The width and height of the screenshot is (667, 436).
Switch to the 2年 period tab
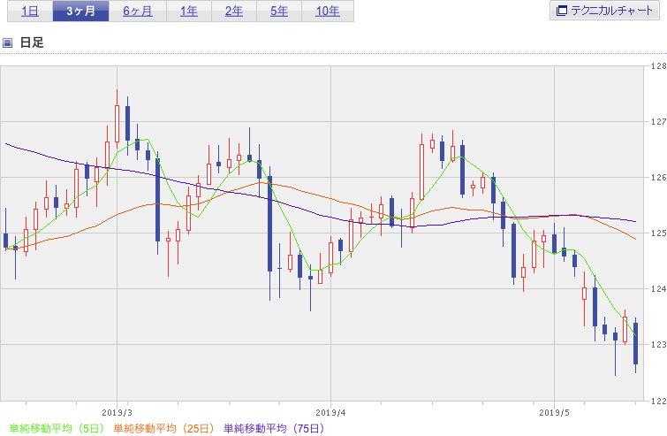pyautogui.click(x=234, y=11)
